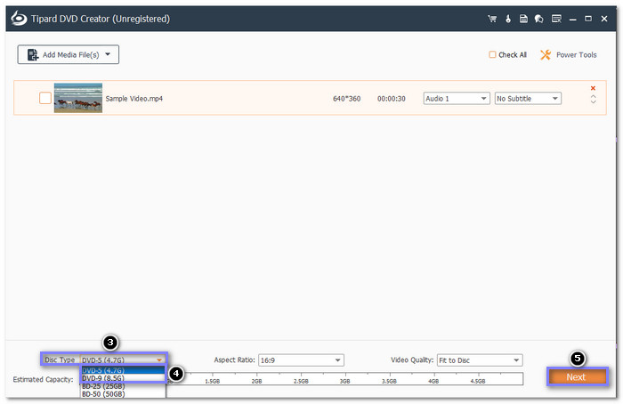Choose BD-25 (25GB) disc type
This screenshot has height=404, width=623.
[x=123, y=386]
